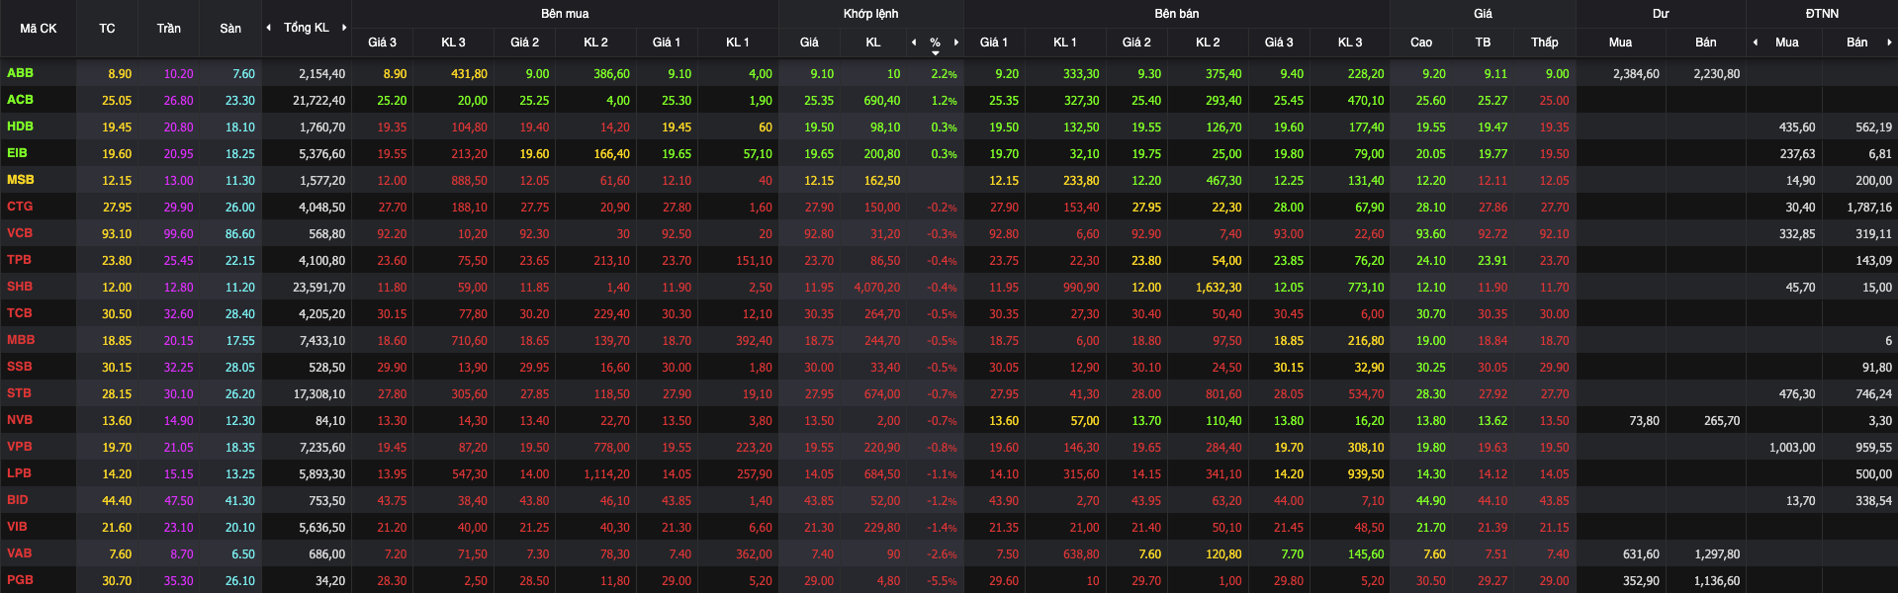The image size is (1898, 593).
Task: Open the BID stock symbol
Action: point(17,500)
